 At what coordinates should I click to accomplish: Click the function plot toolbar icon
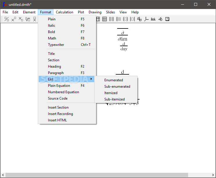[x=140, y=19]
